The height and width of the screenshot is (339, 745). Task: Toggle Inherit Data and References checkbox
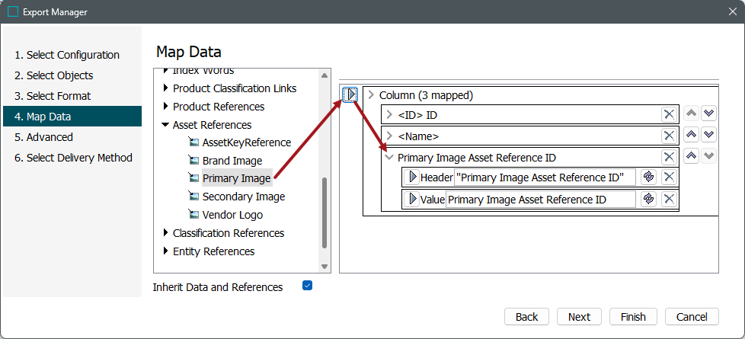308,286
